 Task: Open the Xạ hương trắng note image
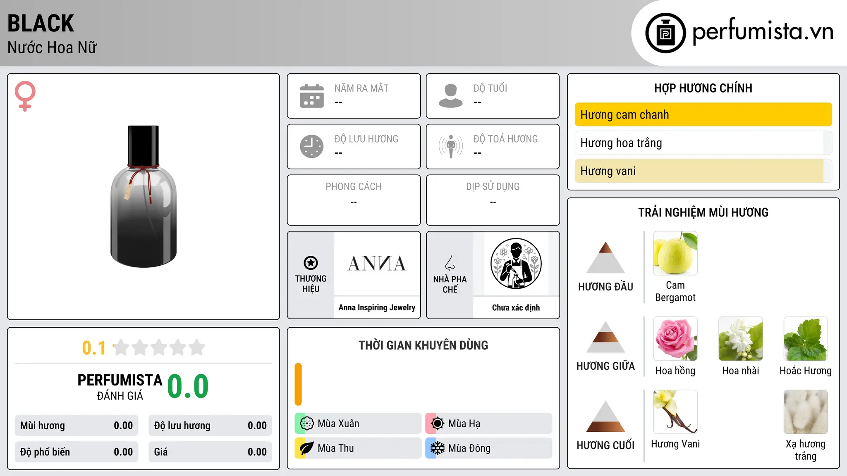click(806, 412)
